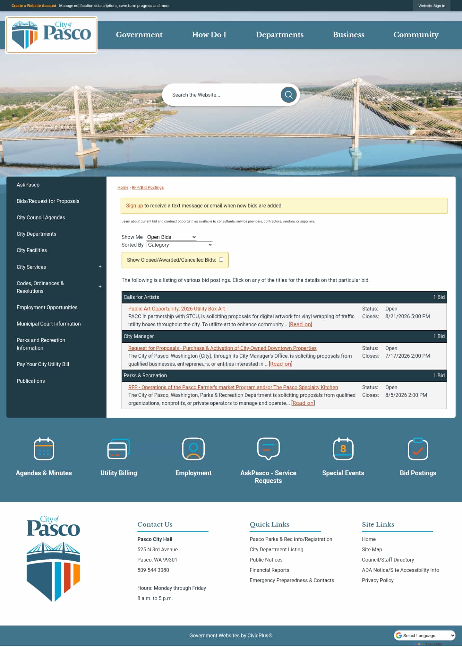
Task: Open Public Notices quick link
Action: click(x=266, y=560)
